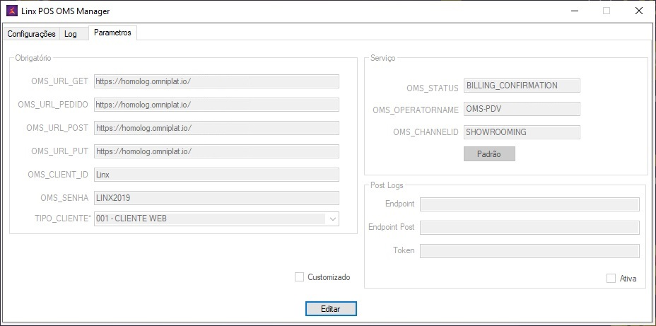
Task: Click the Endpoint Post input field
Action: pyautogui.click(x=529, y=228)
